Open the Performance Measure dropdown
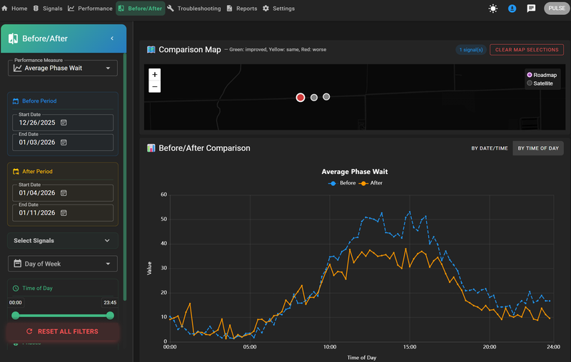Viewport: 571px width, 362px height. pyautogui.click(x=63, y=68)
